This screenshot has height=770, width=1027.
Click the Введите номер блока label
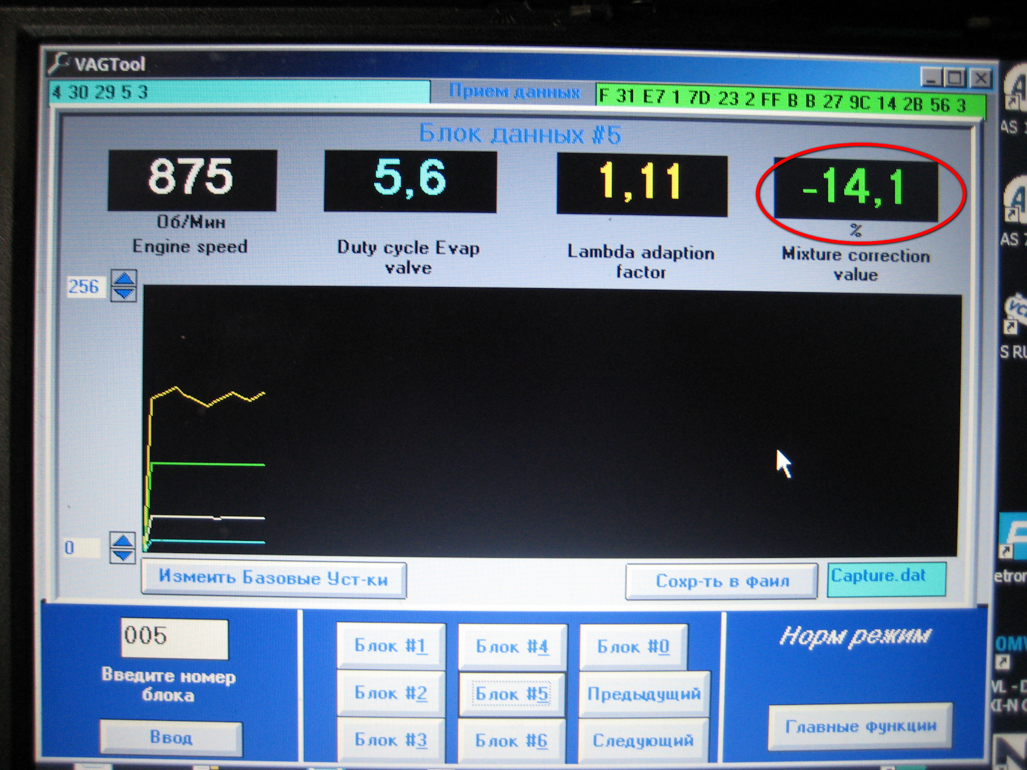click(168, 685)
